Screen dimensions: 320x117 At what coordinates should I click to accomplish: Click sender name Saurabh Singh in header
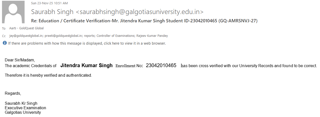coord(52,12)
